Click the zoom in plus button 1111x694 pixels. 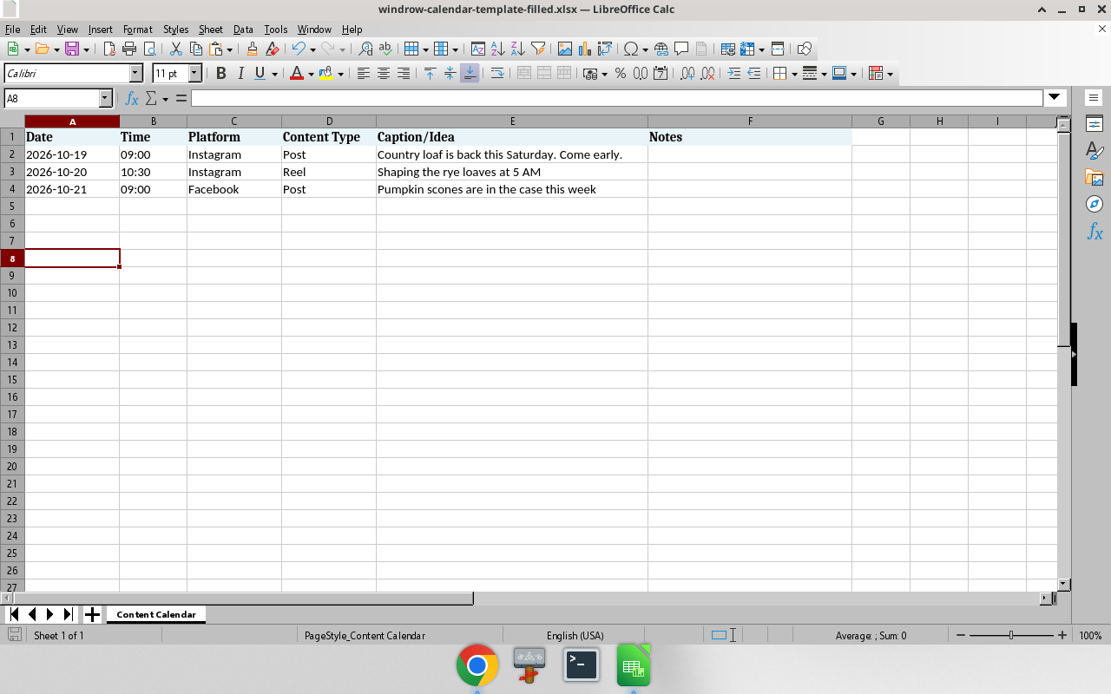(1062, 636)
